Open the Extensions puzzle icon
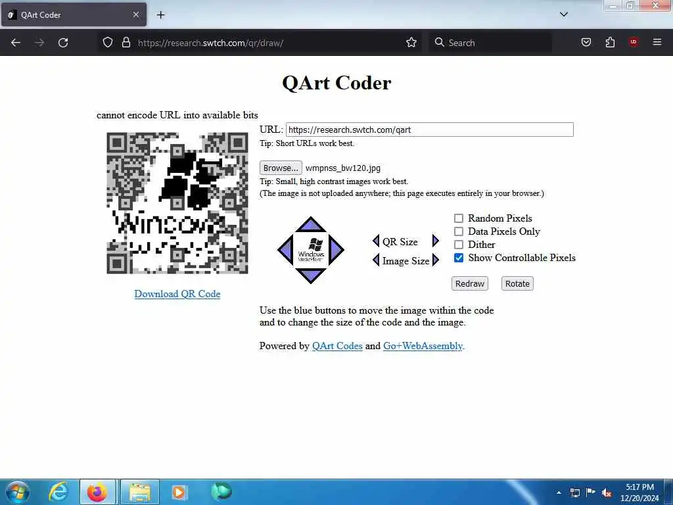 point(610,42)
